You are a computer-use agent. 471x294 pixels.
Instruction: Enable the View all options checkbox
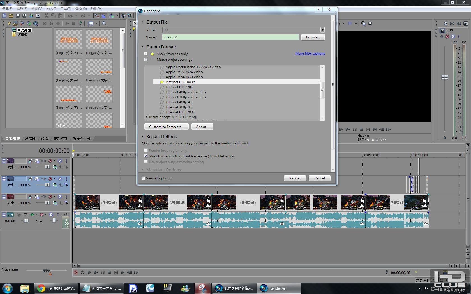click(x=143, y=178)
